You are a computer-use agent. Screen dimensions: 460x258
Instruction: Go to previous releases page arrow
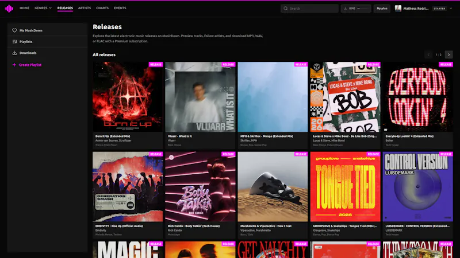coord(428,54)
